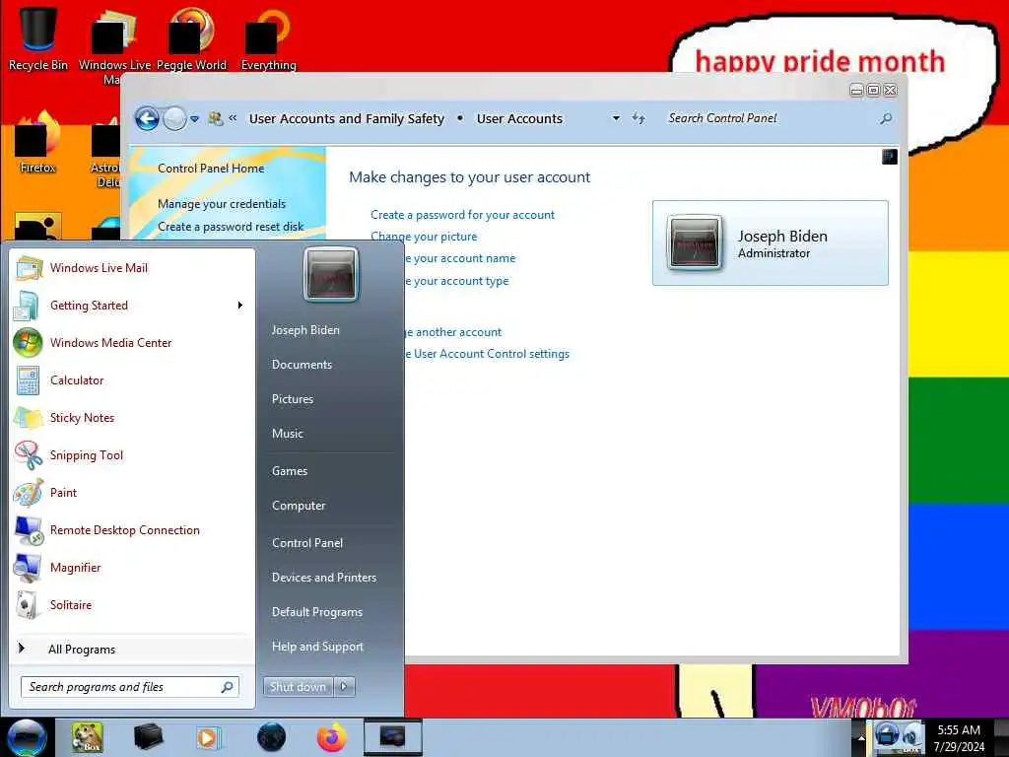
Task: Click User Account Control settings link
Action: coord(487,354)
